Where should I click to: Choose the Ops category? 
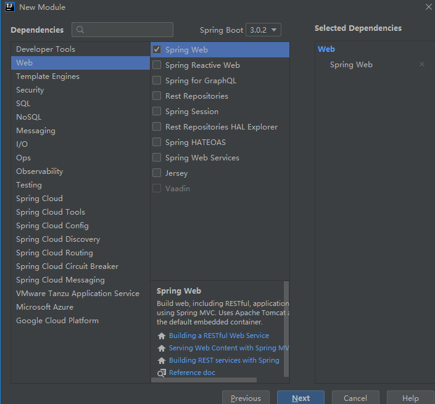80,158
